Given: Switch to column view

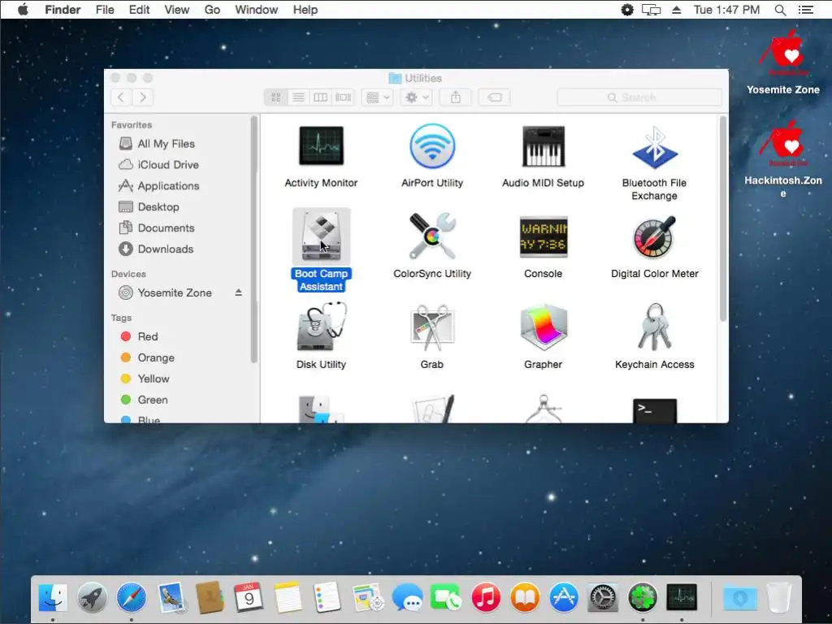Looking at the screenshot, I should (320, 97).
